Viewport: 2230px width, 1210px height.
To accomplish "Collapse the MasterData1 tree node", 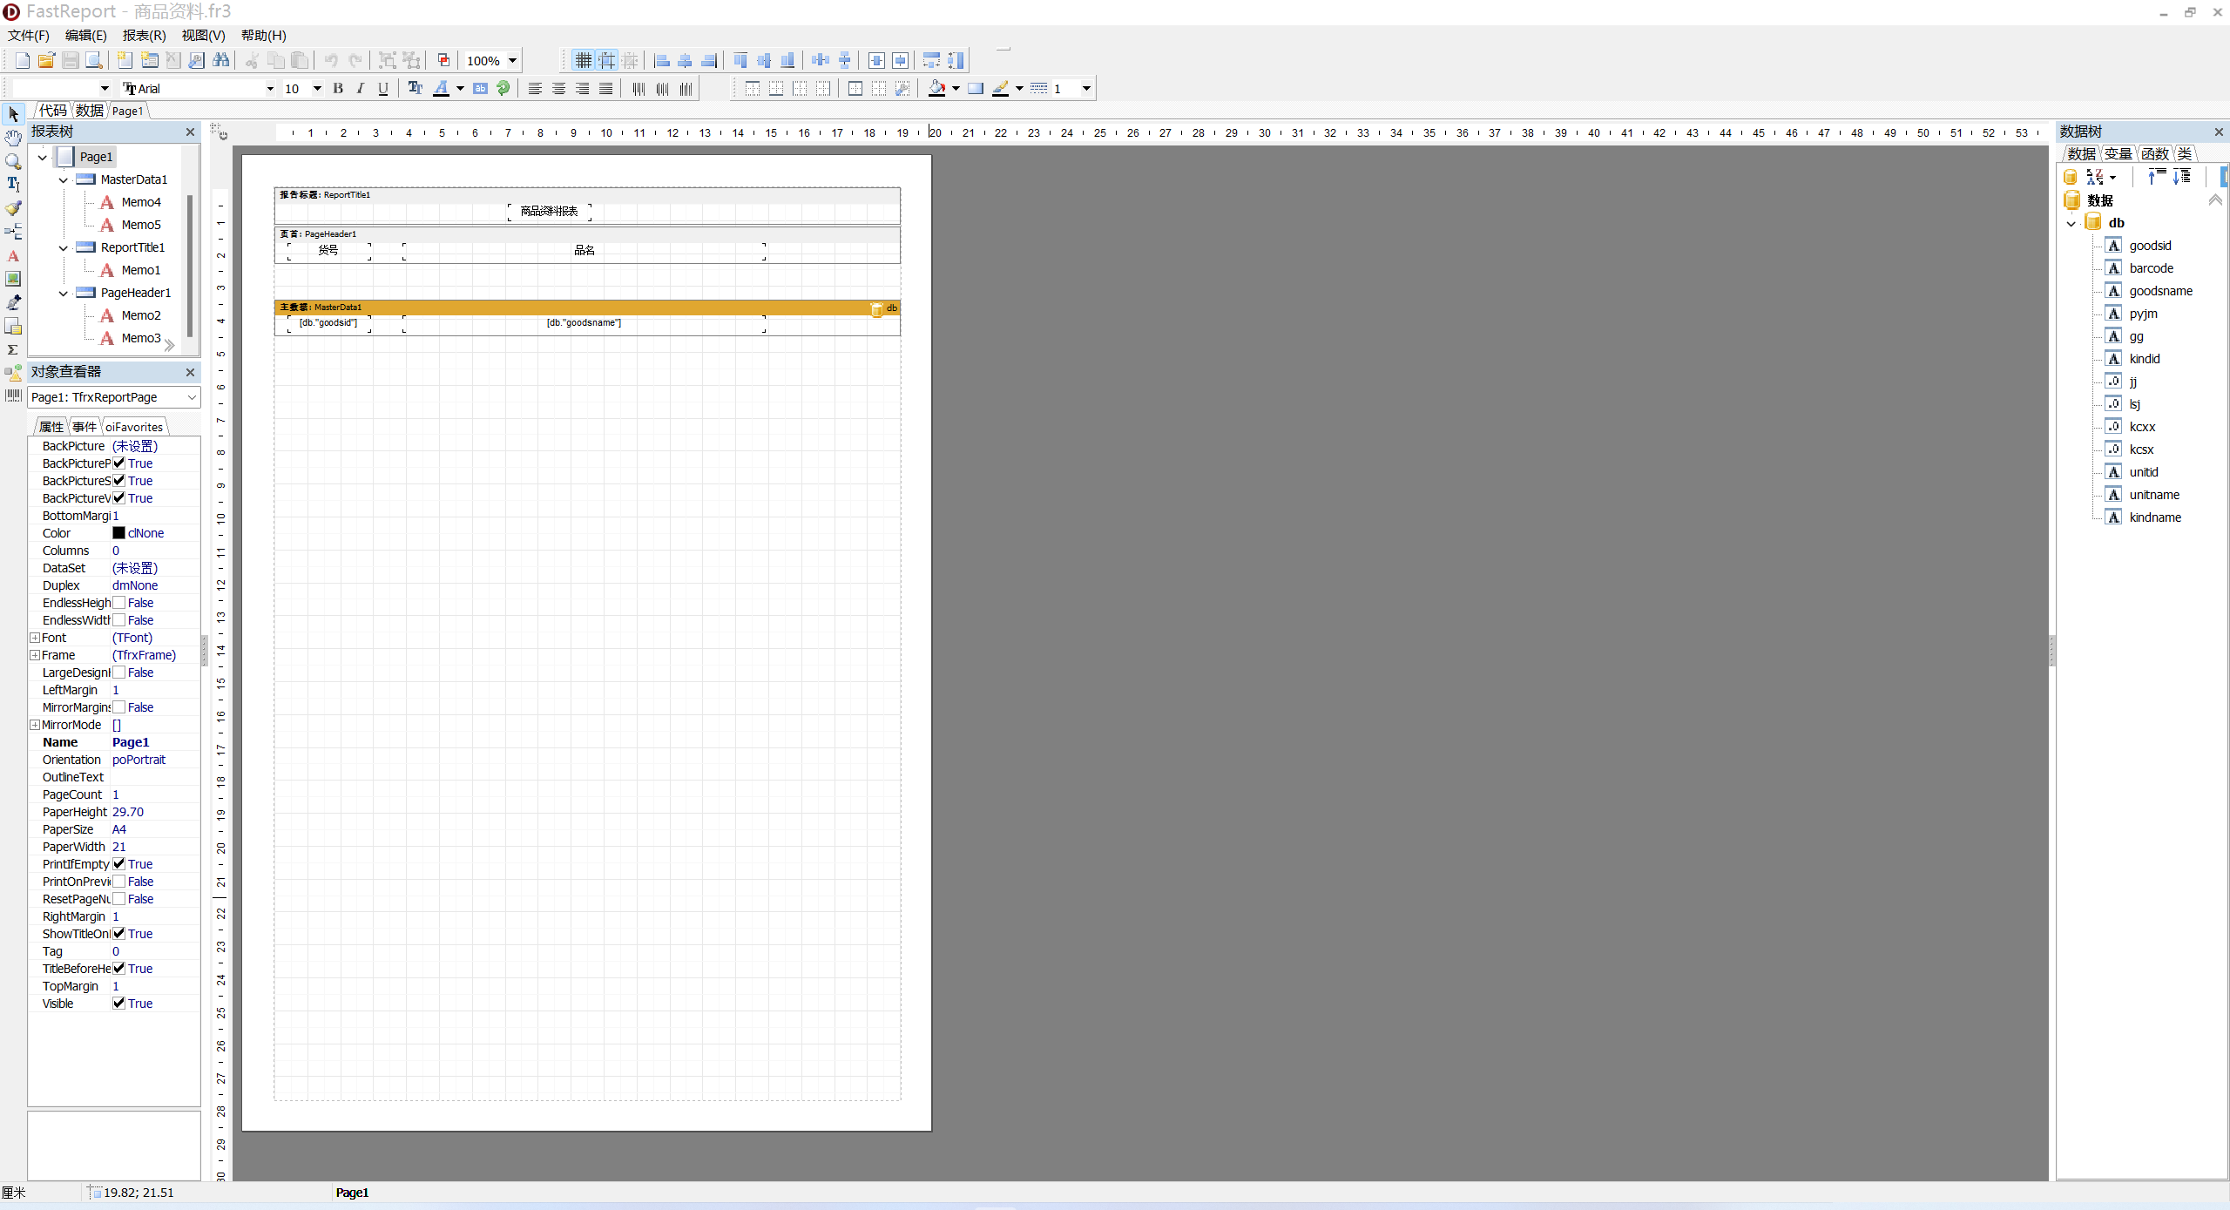I will [x=64, y=179].
